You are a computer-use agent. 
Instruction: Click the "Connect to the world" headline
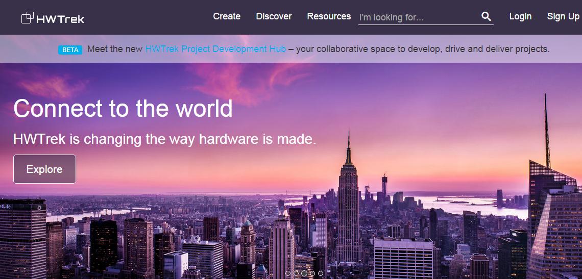[123, 108]
